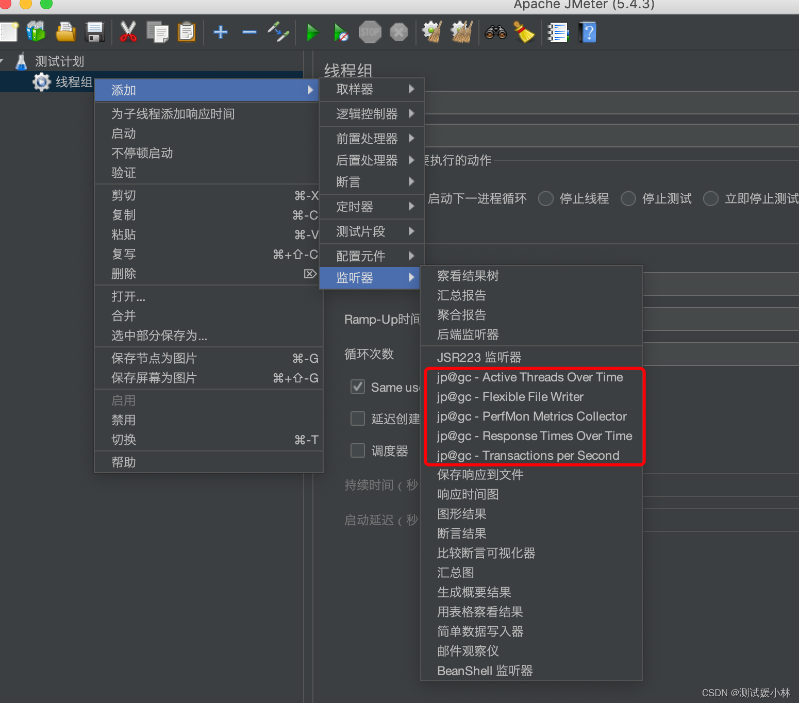Add jp@gc - Transactions per Second

tap(531, 456)
